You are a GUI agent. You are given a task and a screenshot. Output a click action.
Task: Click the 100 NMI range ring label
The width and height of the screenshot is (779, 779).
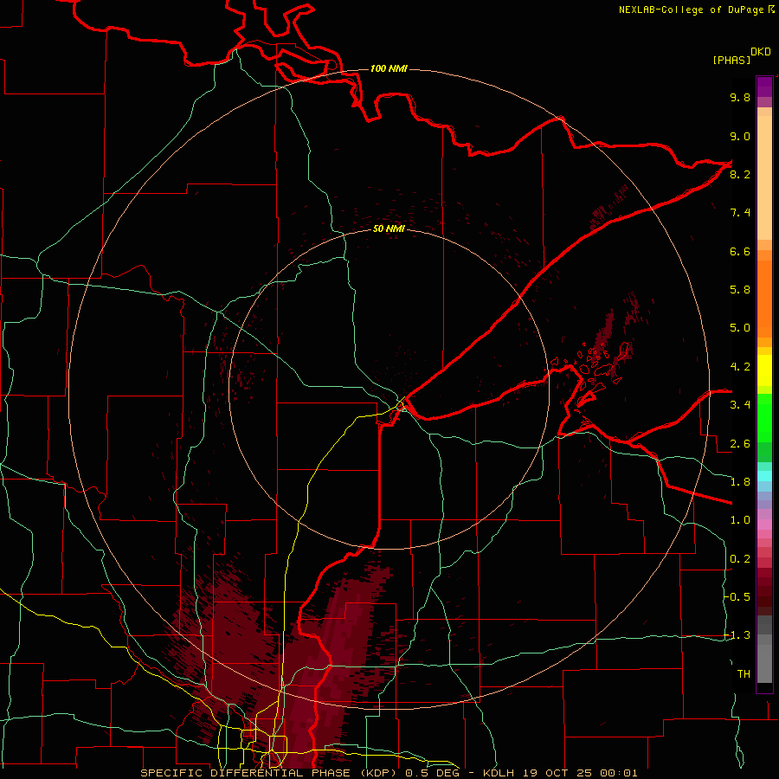[389, 68]
